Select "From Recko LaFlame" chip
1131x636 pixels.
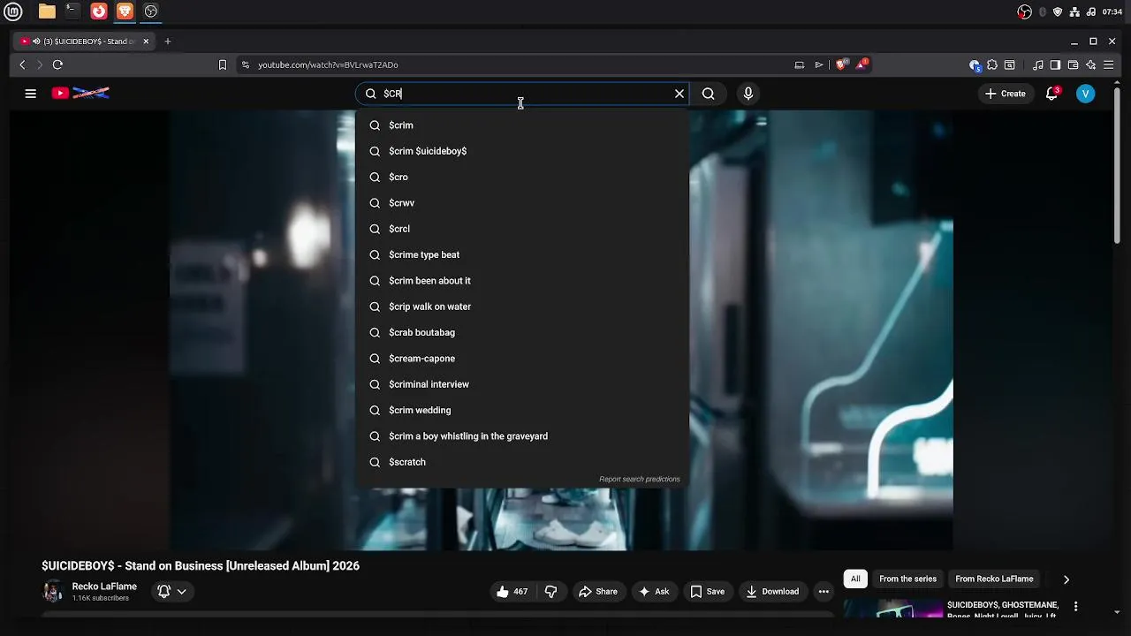(x=994, y=579)
